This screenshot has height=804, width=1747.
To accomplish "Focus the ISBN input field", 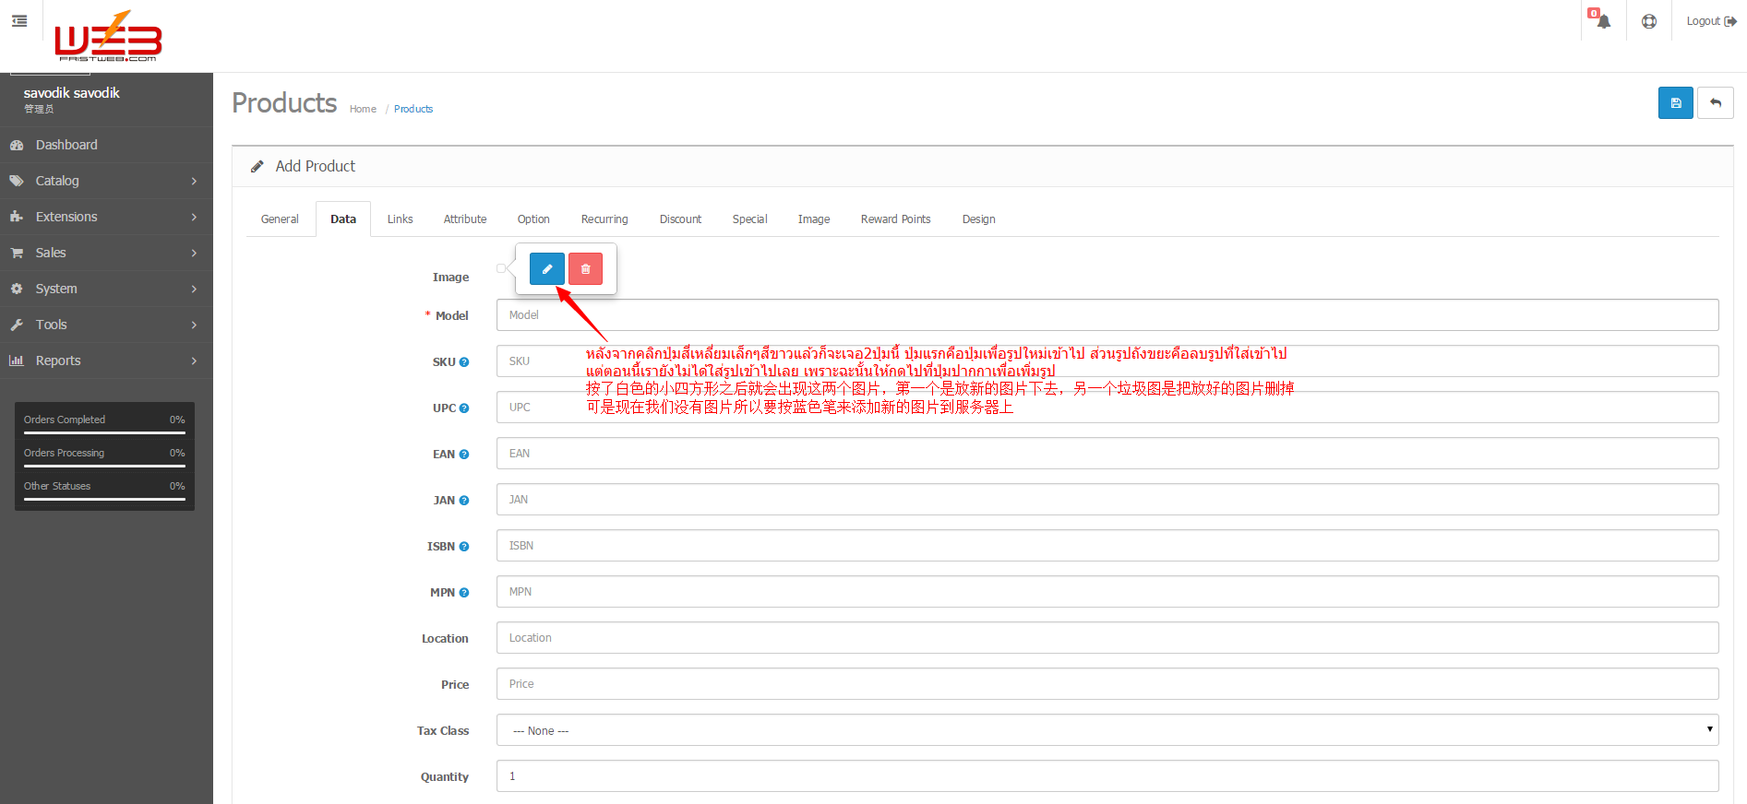I will 1107,546.
